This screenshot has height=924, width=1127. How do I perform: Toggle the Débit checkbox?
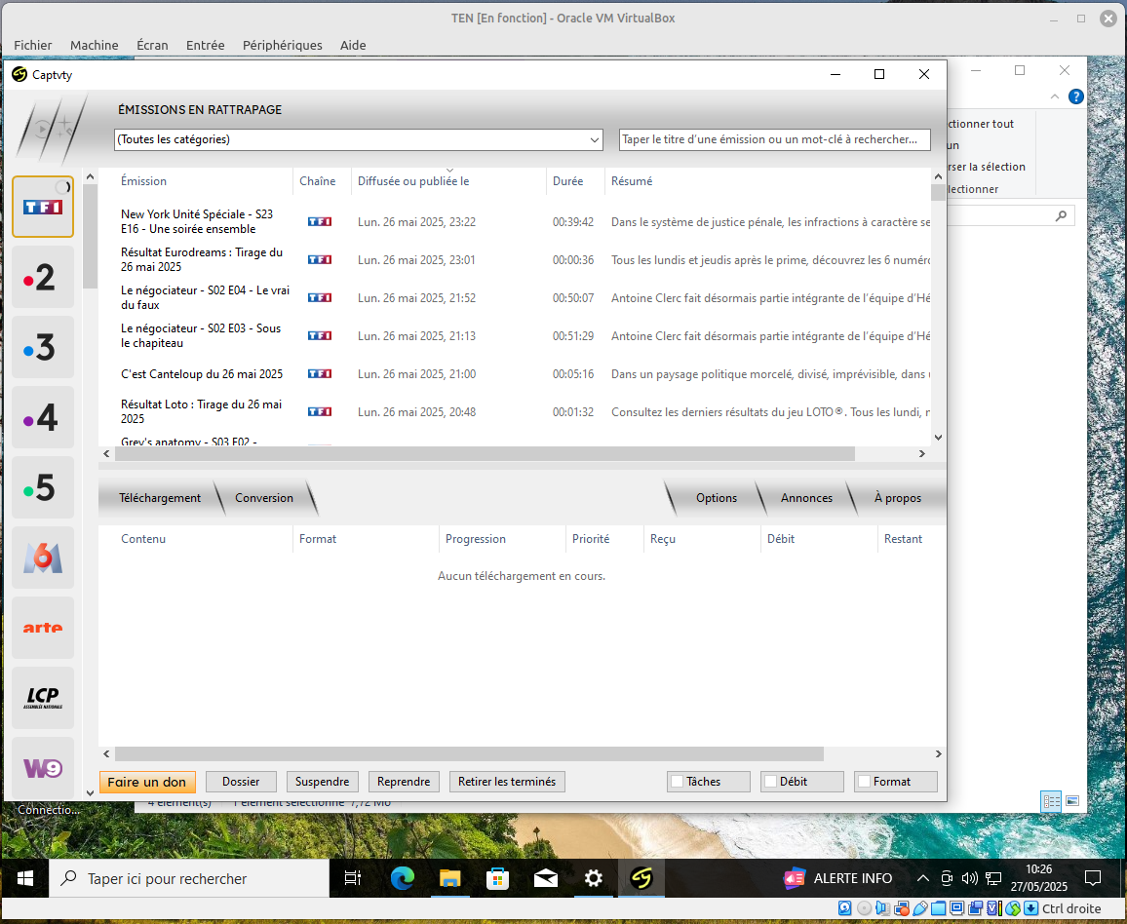coord(770,782)
